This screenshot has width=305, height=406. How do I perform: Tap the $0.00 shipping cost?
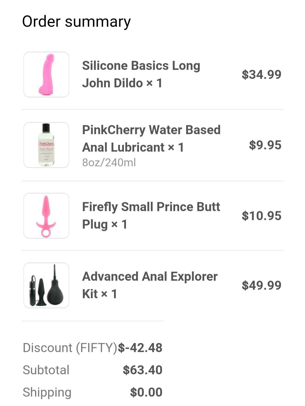pos(146,392)
